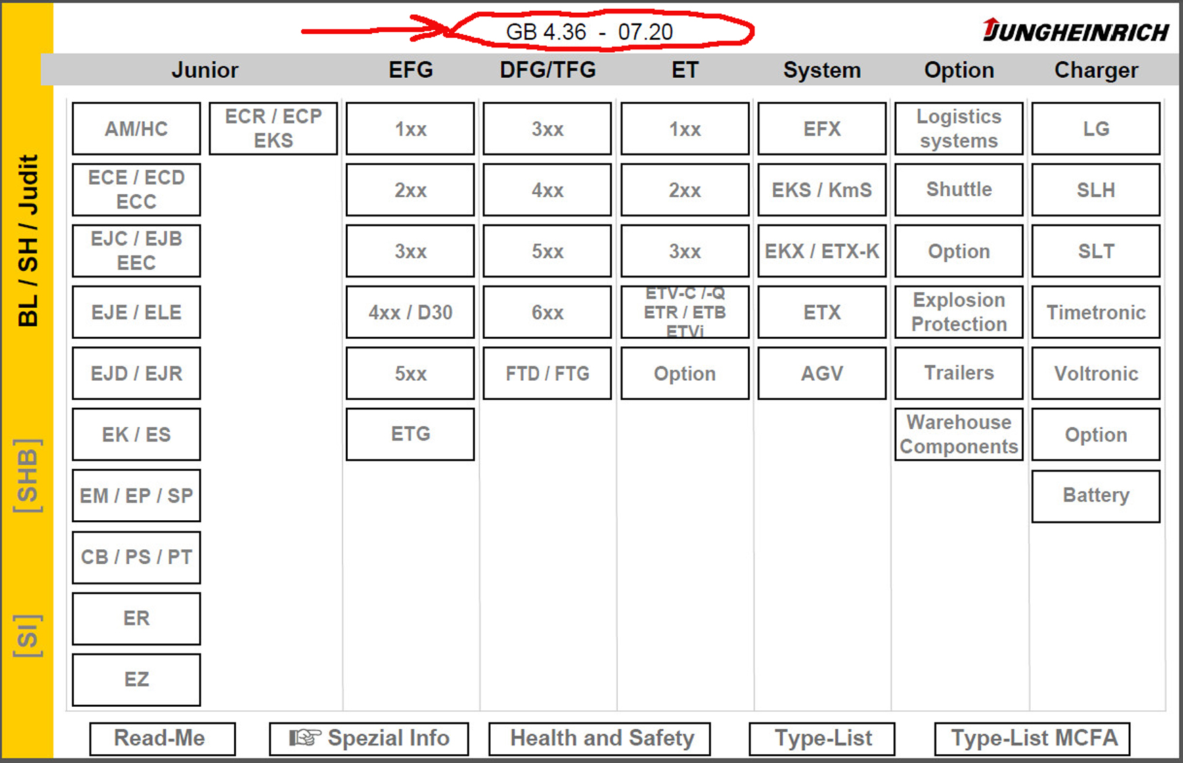Image resolution: width=1183 pixels, height=763 pixels.
Task: Open the ETV-C /-Q ETR / ETB button
Action: point(685,312)
